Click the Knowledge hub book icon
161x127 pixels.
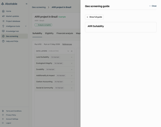3,31
